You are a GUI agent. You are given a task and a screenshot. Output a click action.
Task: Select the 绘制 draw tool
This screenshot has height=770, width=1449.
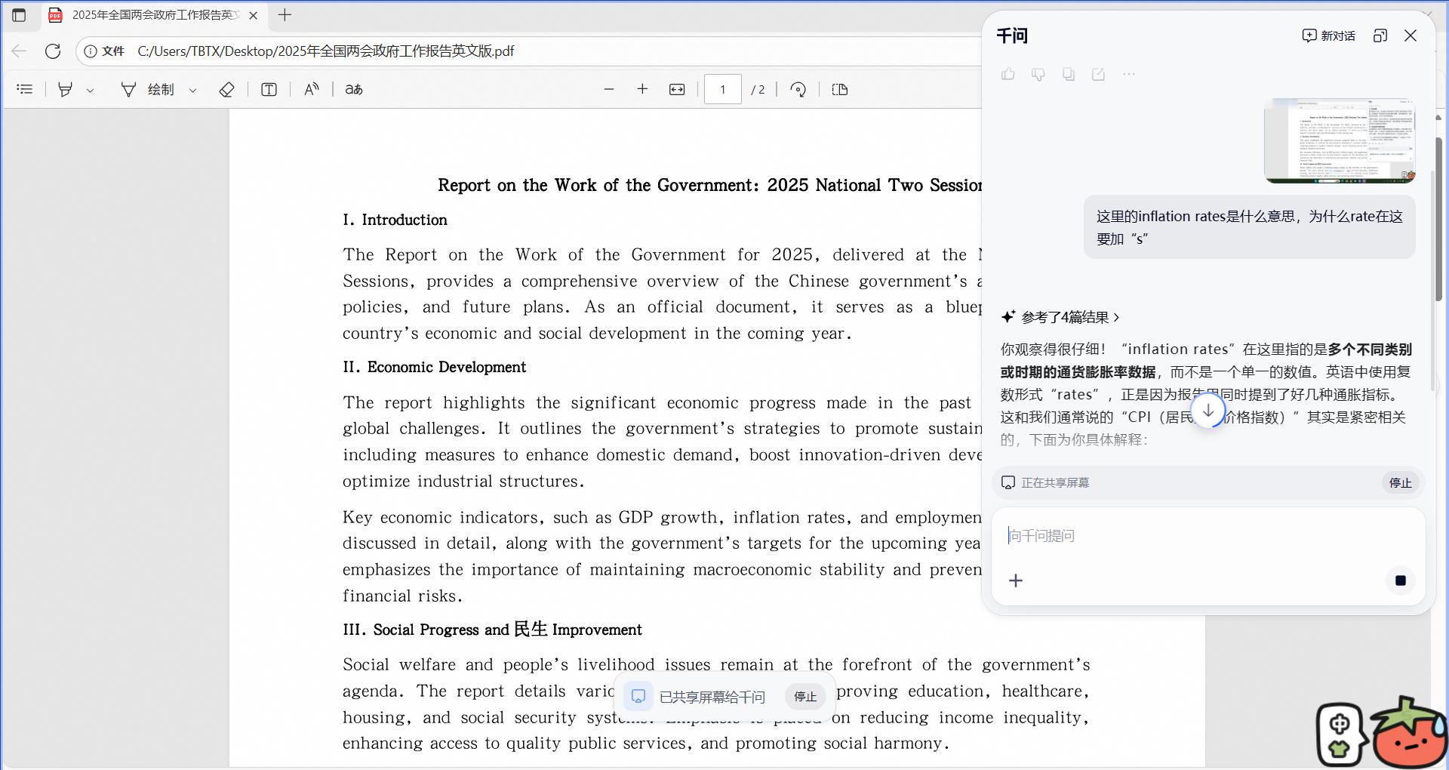click(149, 90)
